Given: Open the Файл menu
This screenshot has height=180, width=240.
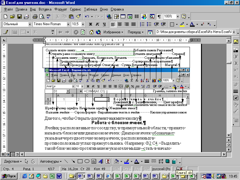Looking at the screenshot, I should coord(8,9).
